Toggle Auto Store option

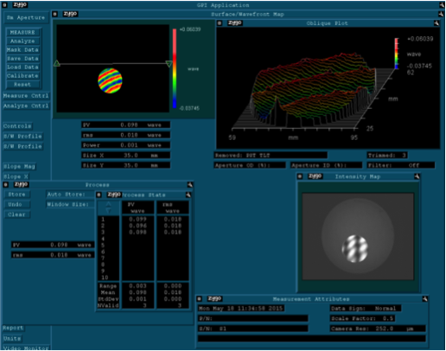point(70,195)
